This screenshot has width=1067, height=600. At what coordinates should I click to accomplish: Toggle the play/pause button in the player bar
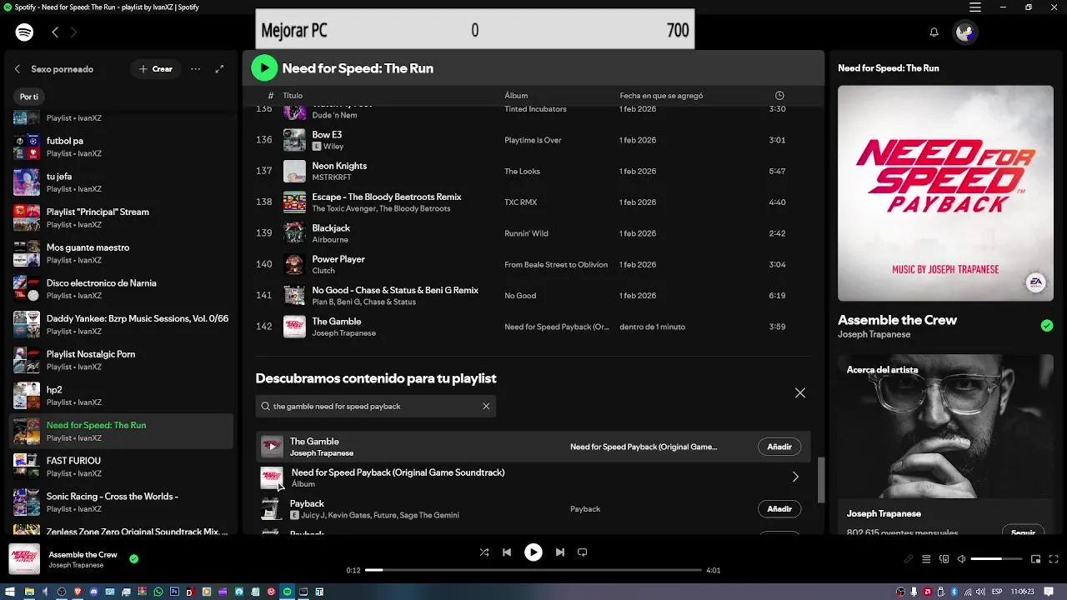(x=533, y=552)
